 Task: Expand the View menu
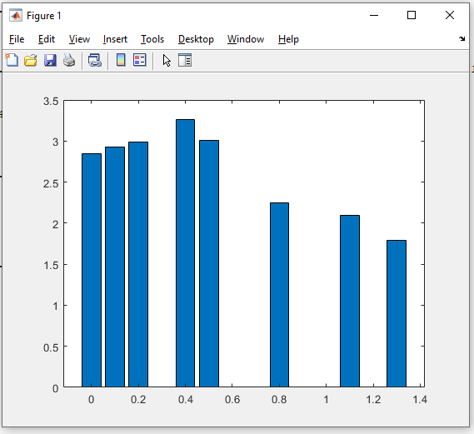click(x=79, y=39)
